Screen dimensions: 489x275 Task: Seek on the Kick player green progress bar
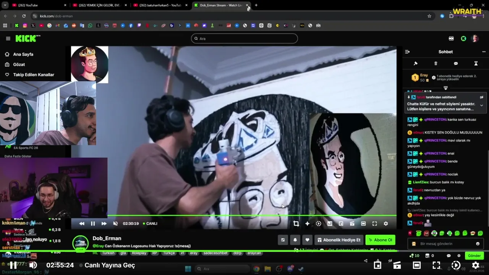(233, 216)
